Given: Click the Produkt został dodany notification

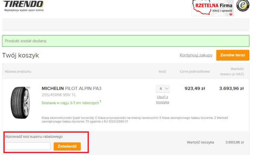Looking at the screenshot, I should click(x=126, y=41).
